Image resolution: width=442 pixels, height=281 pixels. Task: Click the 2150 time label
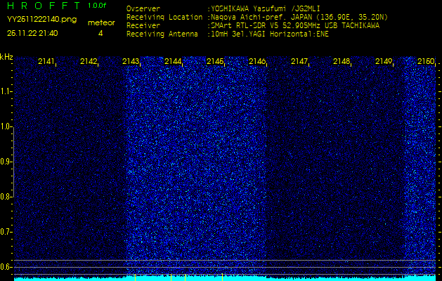click(x=426, y=61)
